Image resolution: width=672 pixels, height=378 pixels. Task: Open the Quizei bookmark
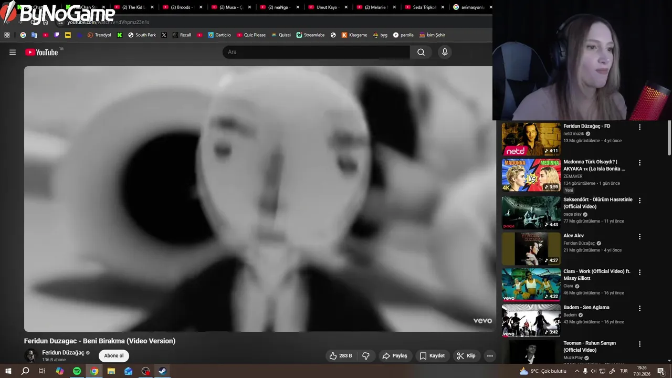coord(281,35)
